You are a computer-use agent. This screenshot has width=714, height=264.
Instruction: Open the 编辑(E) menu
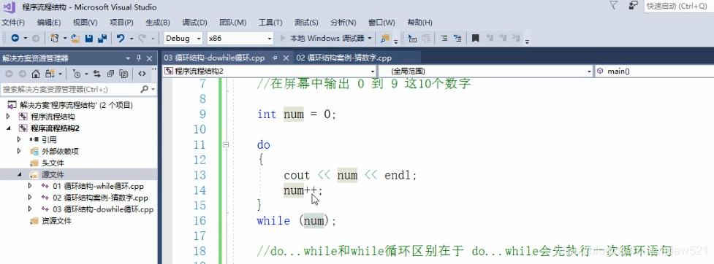[x=49, y=23]
